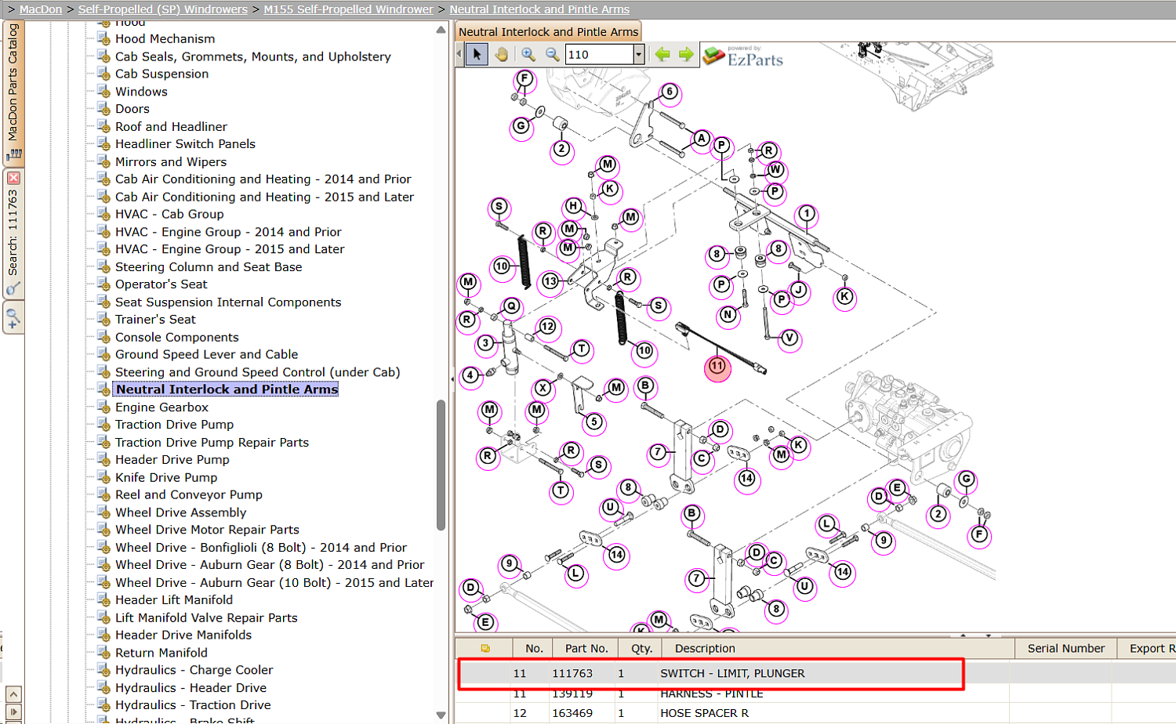The height and width of the screenshot is (724, 1176).
Task: Open HVAC - Cab Group tree item
Action: (x=169, y=214)
